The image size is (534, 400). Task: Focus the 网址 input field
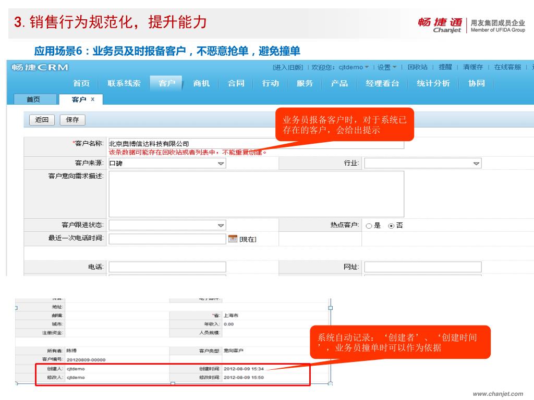[x=422, y=267]
